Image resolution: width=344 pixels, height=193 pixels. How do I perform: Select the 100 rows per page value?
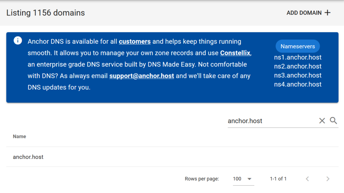pyautogui.click(x=237, y=179)
